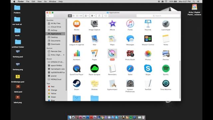The width and height of the screenshot is (213, 120).
Task: Click the Messages speech bubble icon
Action: [x=130, y=39]
